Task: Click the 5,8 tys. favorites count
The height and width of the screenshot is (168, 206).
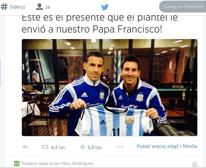Action: (95, 147)
